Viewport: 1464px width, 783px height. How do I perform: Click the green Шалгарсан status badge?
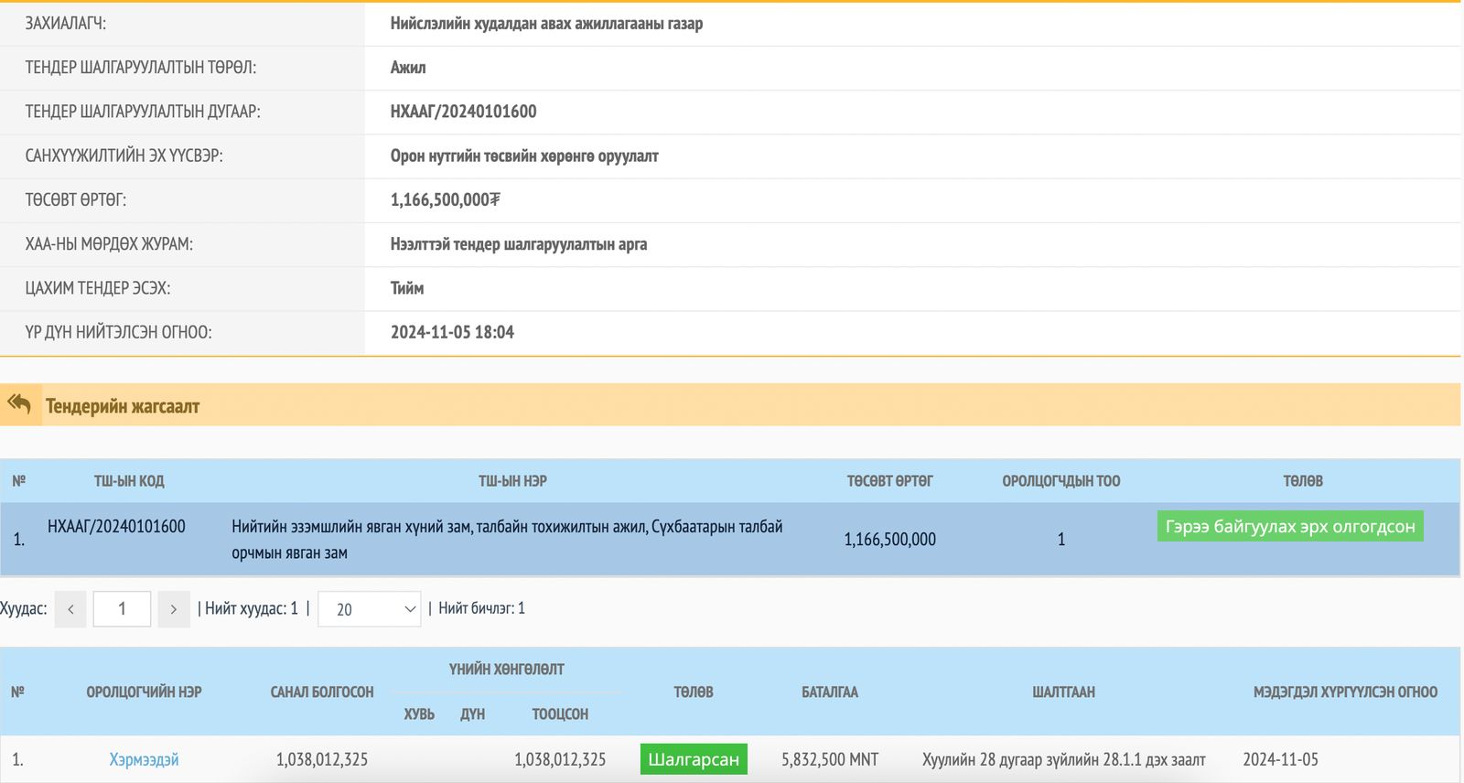click(693, 759)
